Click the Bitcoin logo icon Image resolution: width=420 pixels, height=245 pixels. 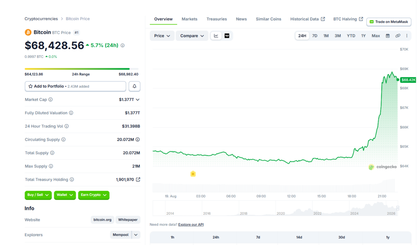pos(28,32)
